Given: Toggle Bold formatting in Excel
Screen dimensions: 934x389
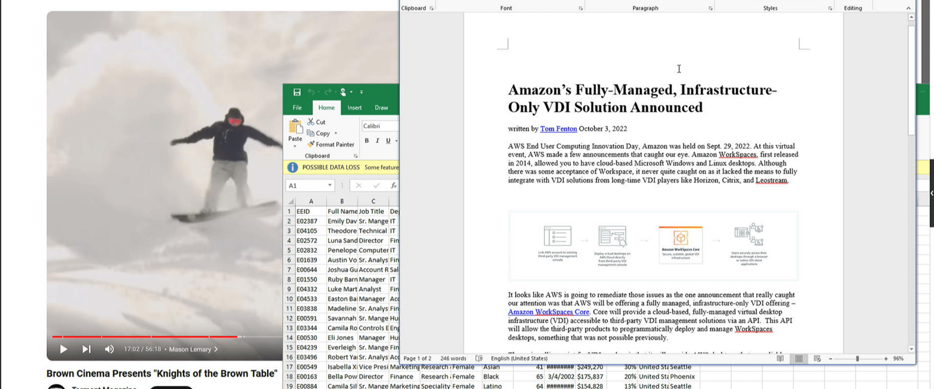Looking at the screenshot, I should pos(367,141).
